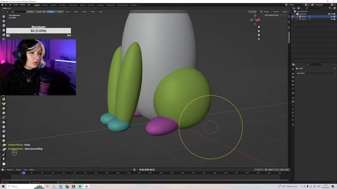The width and height of the screenshot is (337, 189).
Task: Select the Clay Thumb sculpt brush
Action: click(4, 35)
